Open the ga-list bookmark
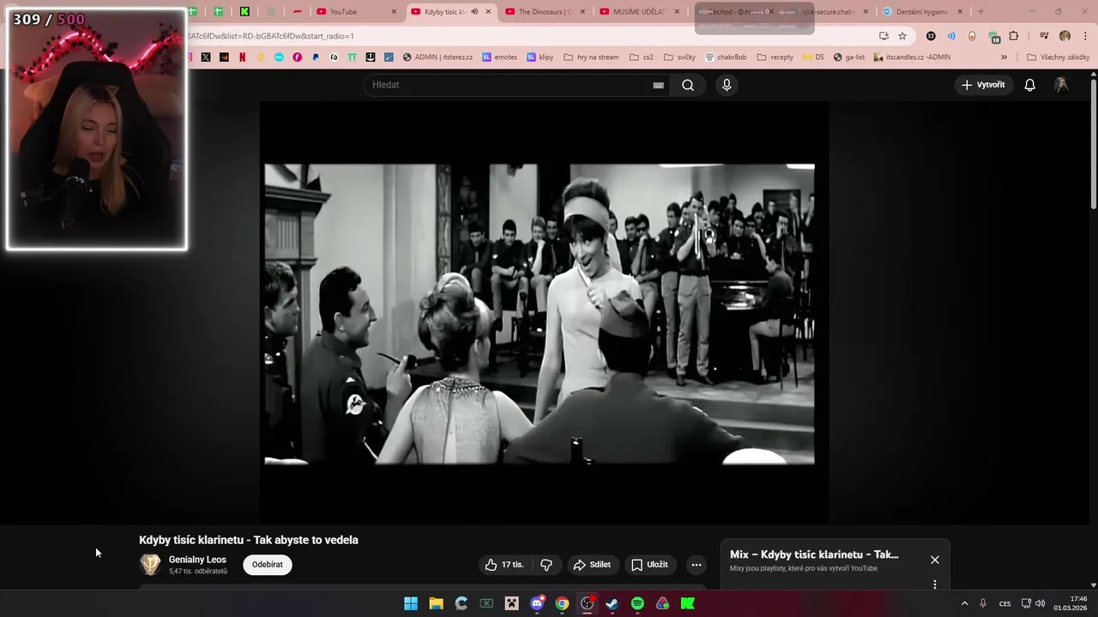 pyautogui.click(x=849, y=57)
